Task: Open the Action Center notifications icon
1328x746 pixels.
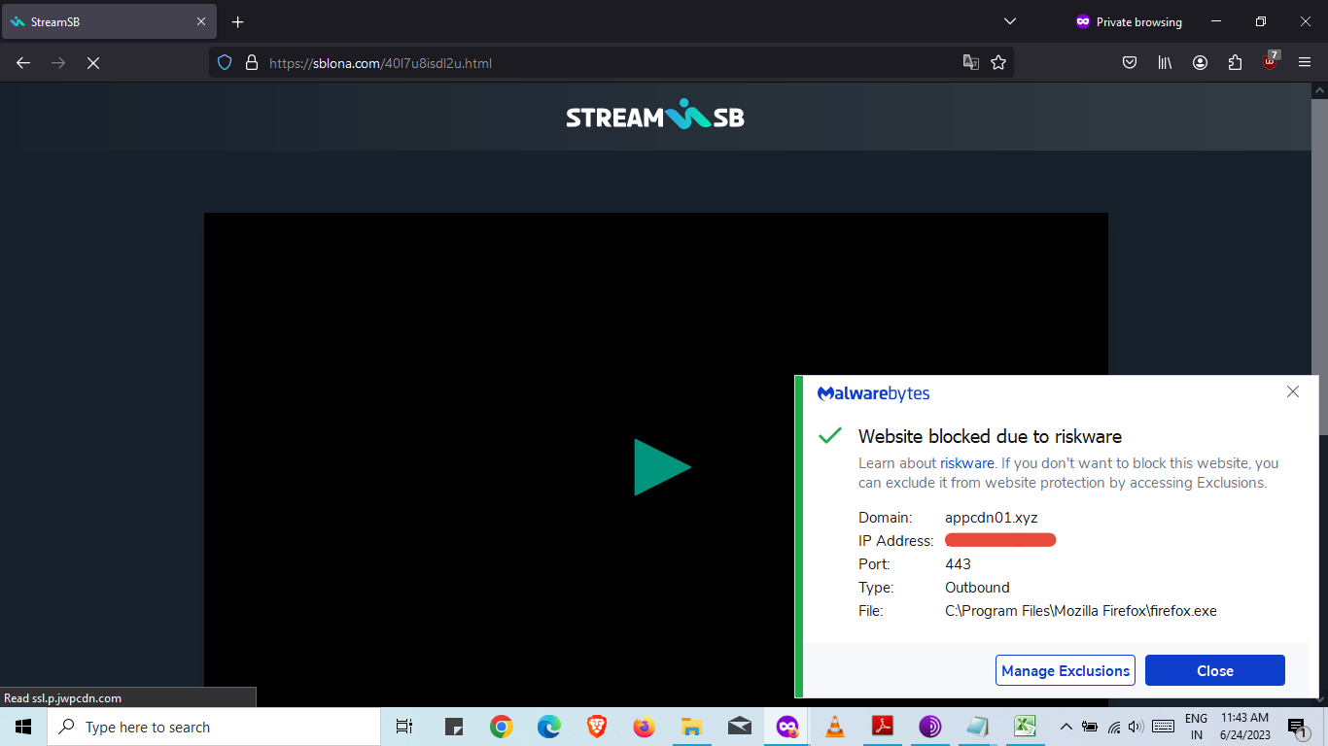Action: [x=1299, y=727]
